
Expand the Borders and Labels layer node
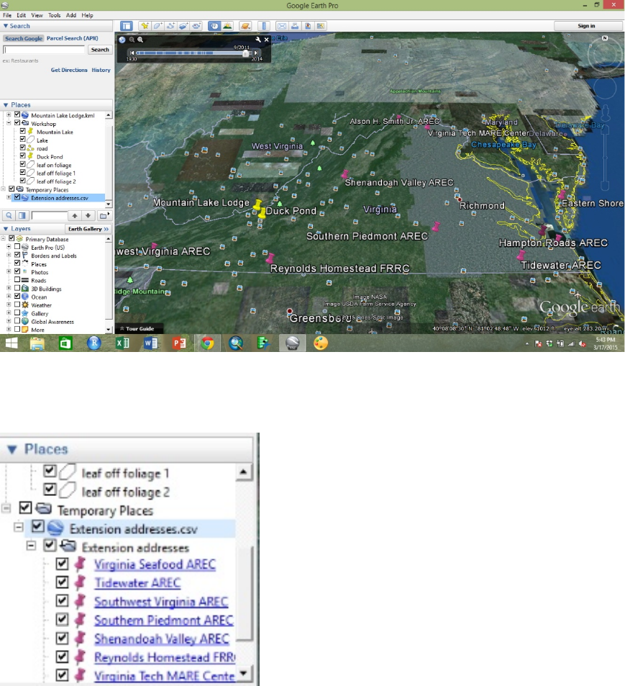[x=9, y=255]
